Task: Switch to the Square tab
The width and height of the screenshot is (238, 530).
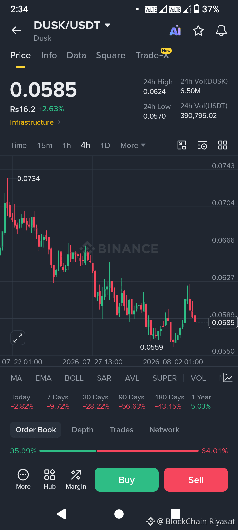Action: click(110, 55)
